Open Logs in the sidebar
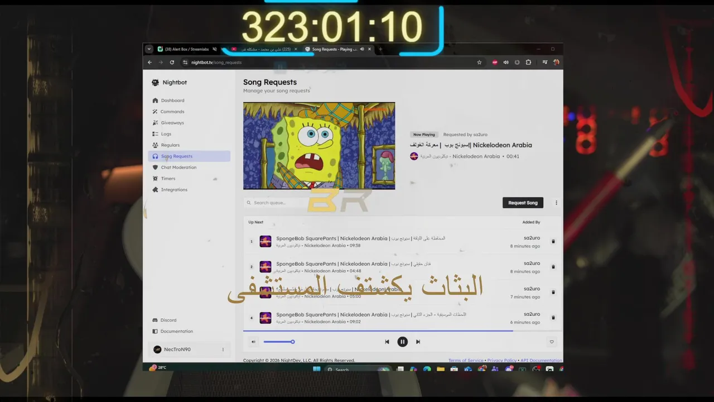The image size is (714, 402). pyautogui.click(x=189, y=134)
